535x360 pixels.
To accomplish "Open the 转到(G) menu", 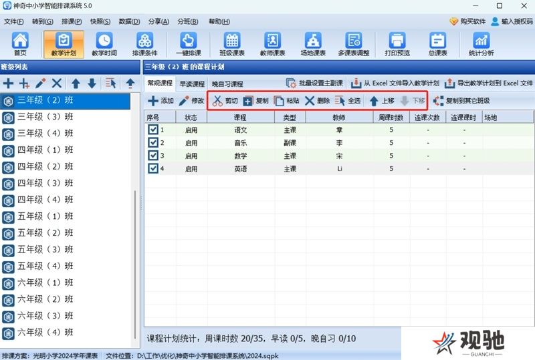I will (x=43, y=21).
